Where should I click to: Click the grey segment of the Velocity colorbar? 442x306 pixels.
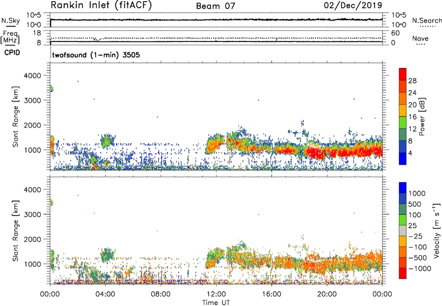pos(403,231)
